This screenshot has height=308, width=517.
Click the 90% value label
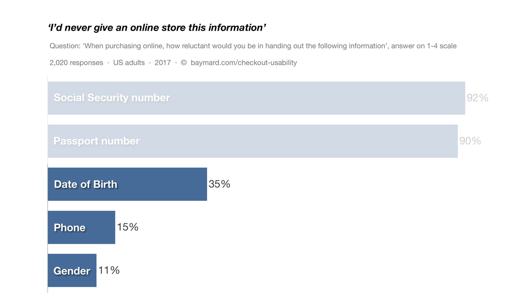[x=470, y=141]
